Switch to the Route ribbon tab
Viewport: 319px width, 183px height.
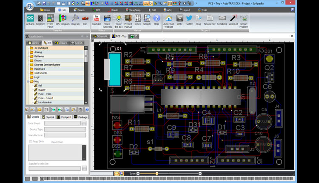pyautogui.click(x=113, y=10)
